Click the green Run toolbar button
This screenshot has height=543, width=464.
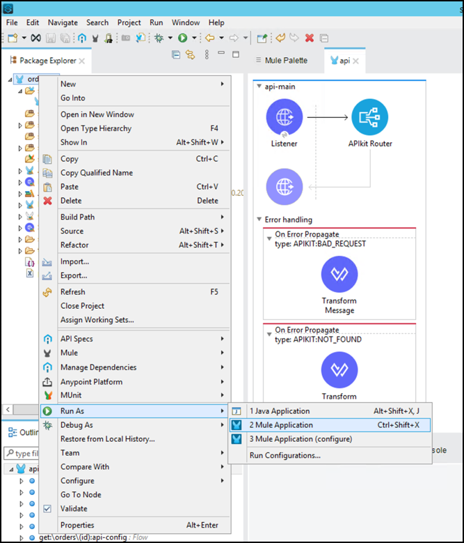pyautogui.click(x=182, y=38)
